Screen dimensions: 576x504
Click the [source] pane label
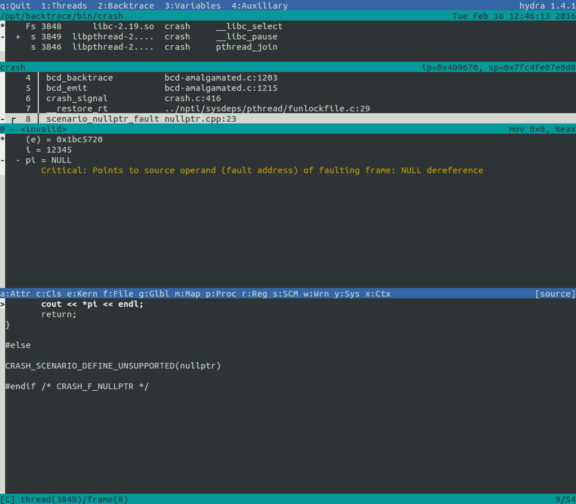pos(554,294)
